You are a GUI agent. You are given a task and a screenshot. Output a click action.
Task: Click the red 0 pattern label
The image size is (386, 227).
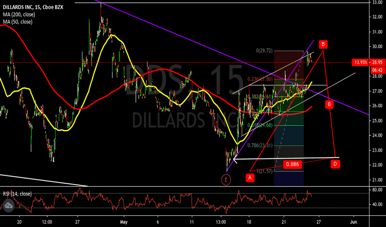(x=329, y=104)
